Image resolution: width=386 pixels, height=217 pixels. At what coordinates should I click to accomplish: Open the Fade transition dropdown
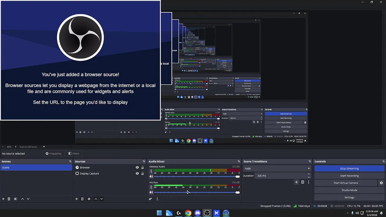(x=277, y=168)
